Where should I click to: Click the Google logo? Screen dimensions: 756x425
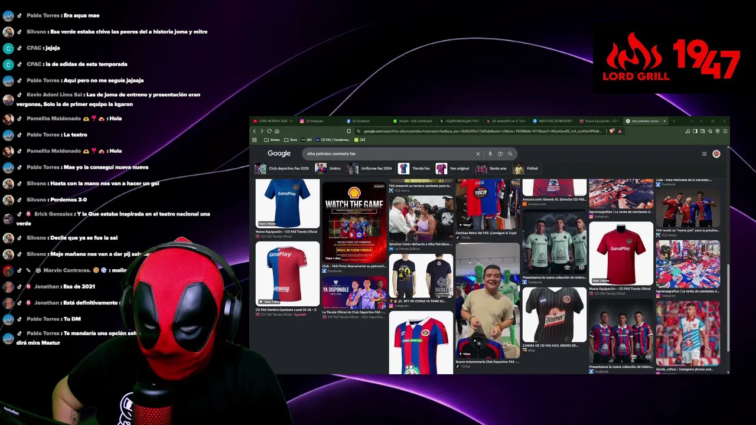pyautogui.click(x=279, y=153)
